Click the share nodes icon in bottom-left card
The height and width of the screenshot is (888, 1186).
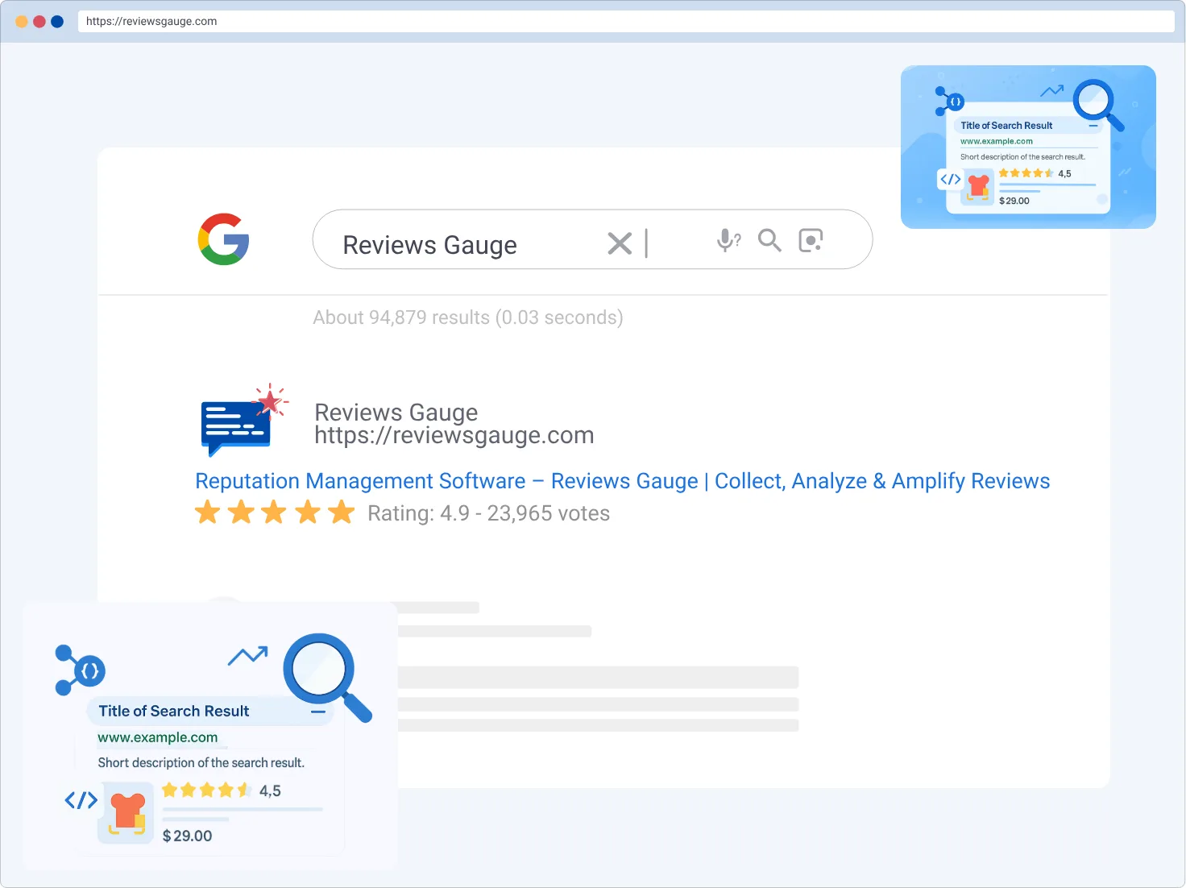point(80,670)
